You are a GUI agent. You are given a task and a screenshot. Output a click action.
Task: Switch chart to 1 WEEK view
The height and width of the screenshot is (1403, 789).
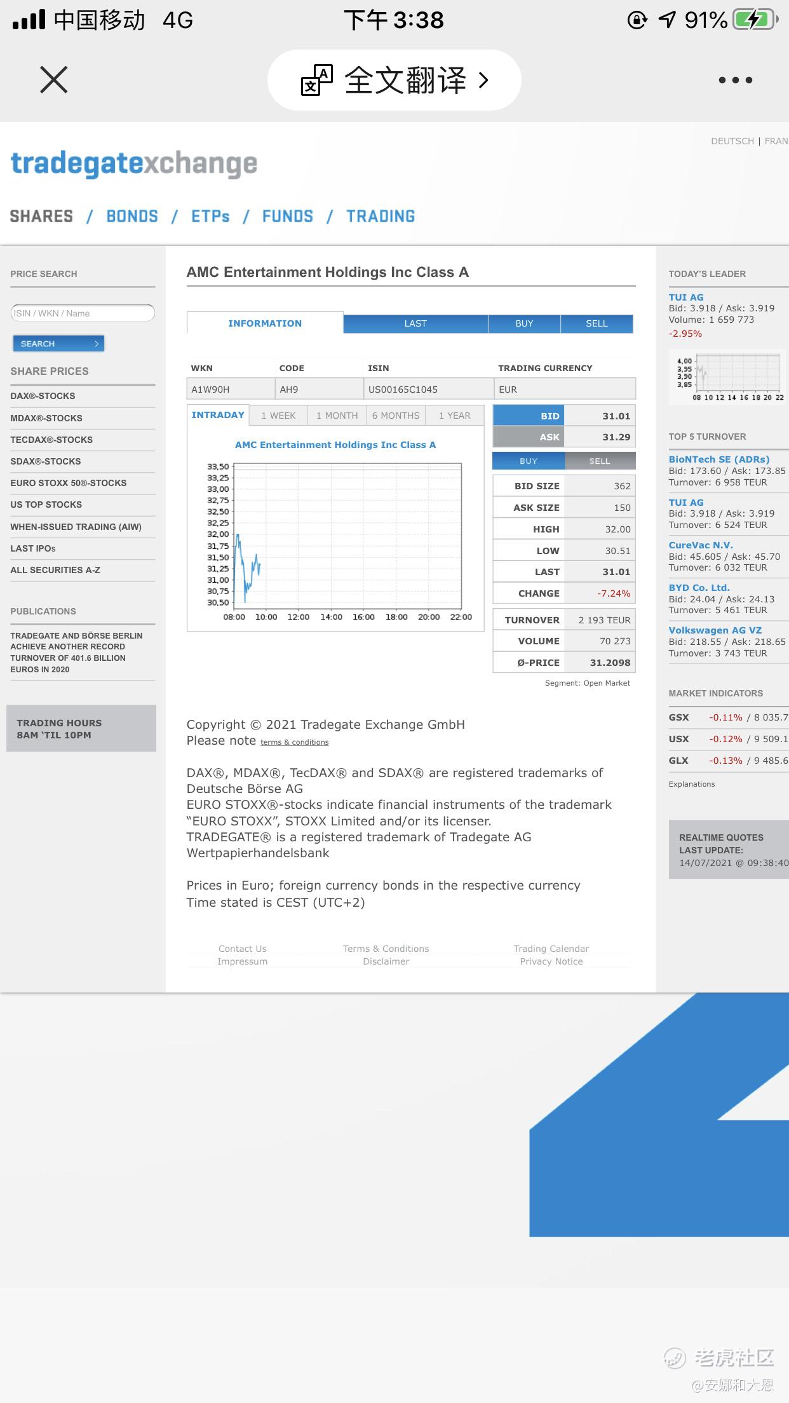pos(278,416)
